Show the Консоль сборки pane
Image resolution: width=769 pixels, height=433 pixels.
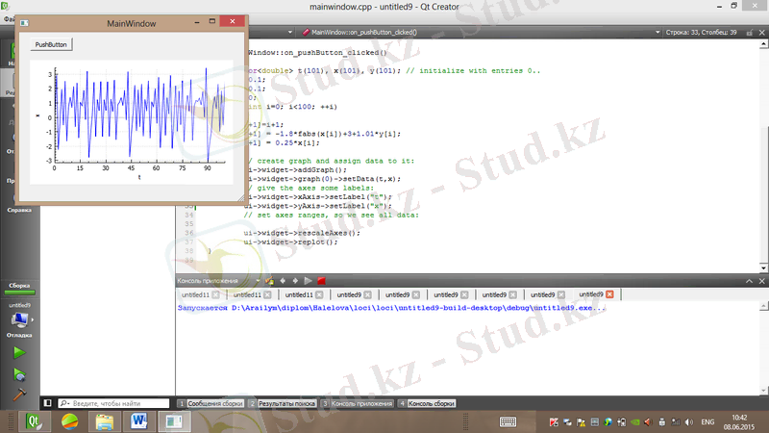427,403
